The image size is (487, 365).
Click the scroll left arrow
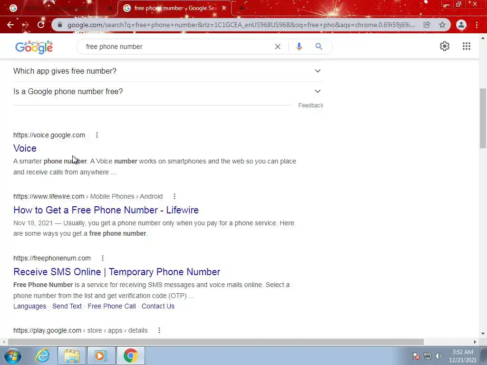pyautogui.click(x=4, y=342)
